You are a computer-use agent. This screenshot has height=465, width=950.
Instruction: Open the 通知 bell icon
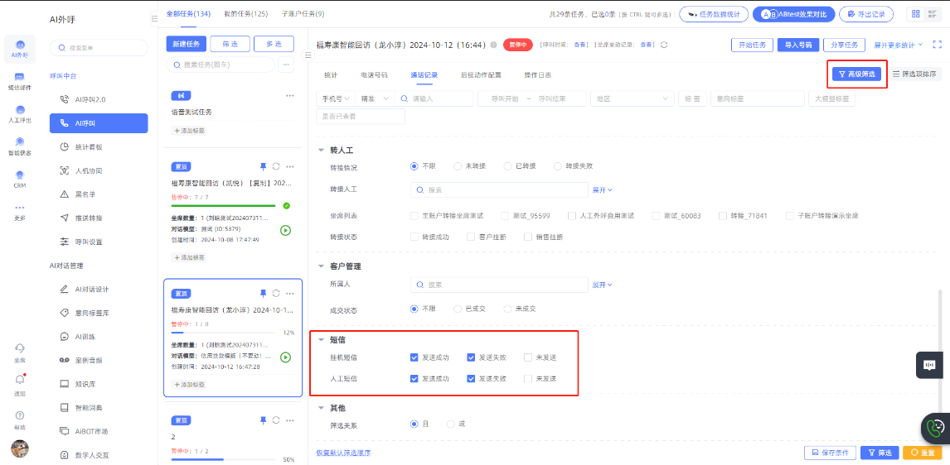tap(20, 381)
